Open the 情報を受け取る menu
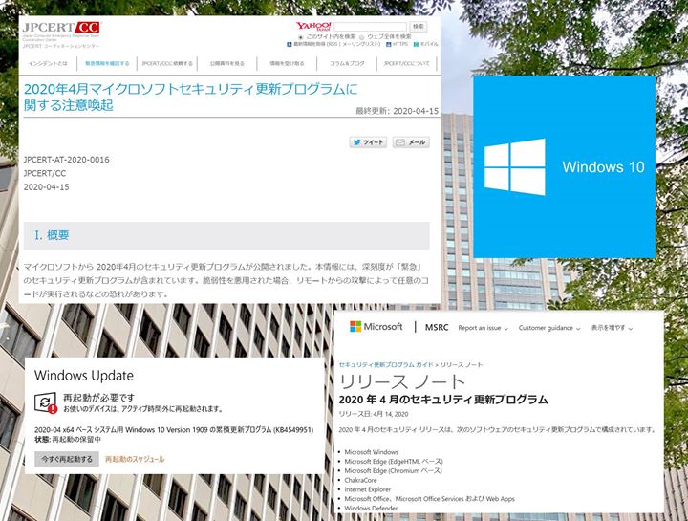Image resolution: width=688 pixels, height=521 pixels. click(287, 64)
